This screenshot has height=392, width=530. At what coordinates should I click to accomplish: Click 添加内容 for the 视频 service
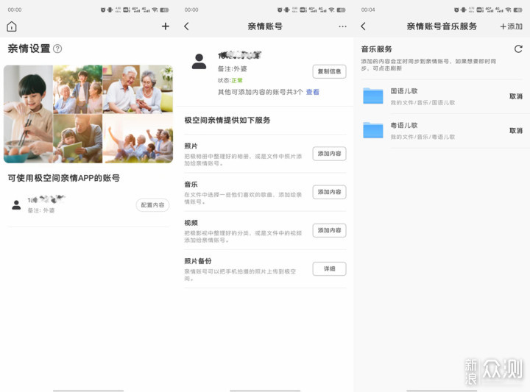point(329,230)
